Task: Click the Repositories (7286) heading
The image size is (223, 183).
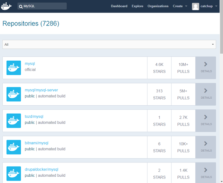Action: pos(31,23)
